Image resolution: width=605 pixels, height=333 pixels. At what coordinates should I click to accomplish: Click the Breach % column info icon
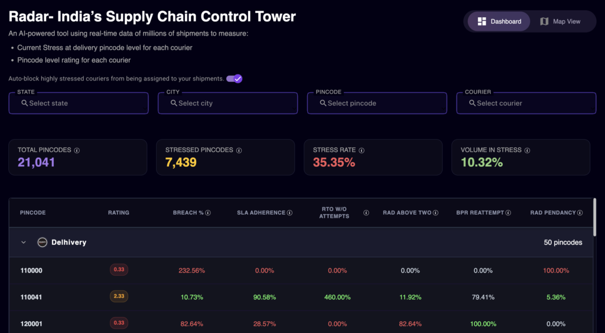[208, 213]
